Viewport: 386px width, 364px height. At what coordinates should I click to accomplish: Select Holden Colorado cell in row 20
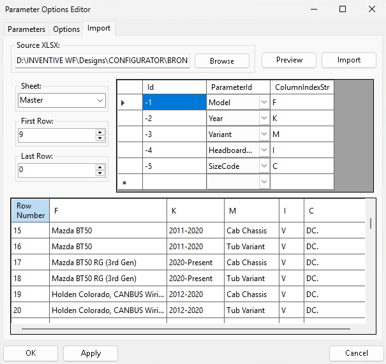pyautogui.click(x=108, y=310)
